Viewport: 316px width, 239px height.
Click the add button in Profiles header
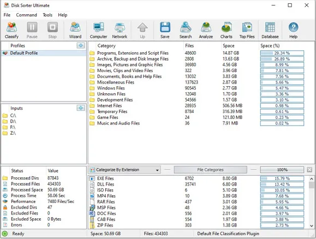(x=81, y=45)
